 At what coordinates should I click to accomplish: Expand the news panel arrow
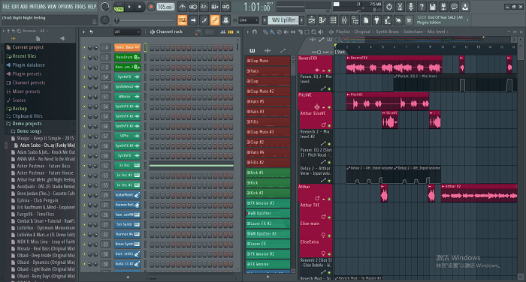(x=467, y=20)
